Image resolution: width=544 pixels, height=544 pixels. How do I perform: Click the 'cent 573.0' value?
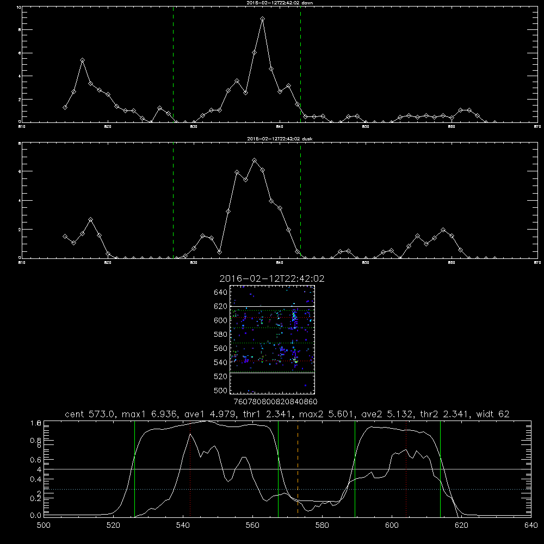click(x=91, y=414)
